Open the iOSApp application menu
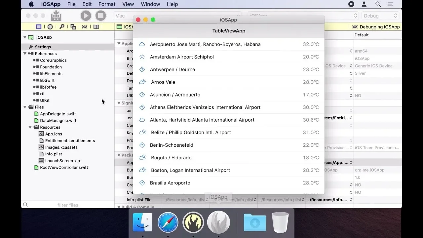Viewport: 423px width, 238px height. (x=51, y=4)
